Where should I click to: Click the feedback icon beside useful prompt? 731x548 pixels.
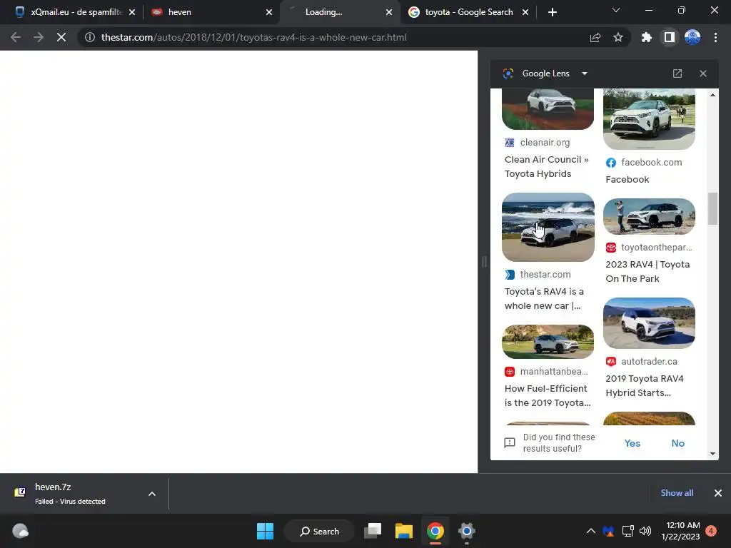point(510,442)
